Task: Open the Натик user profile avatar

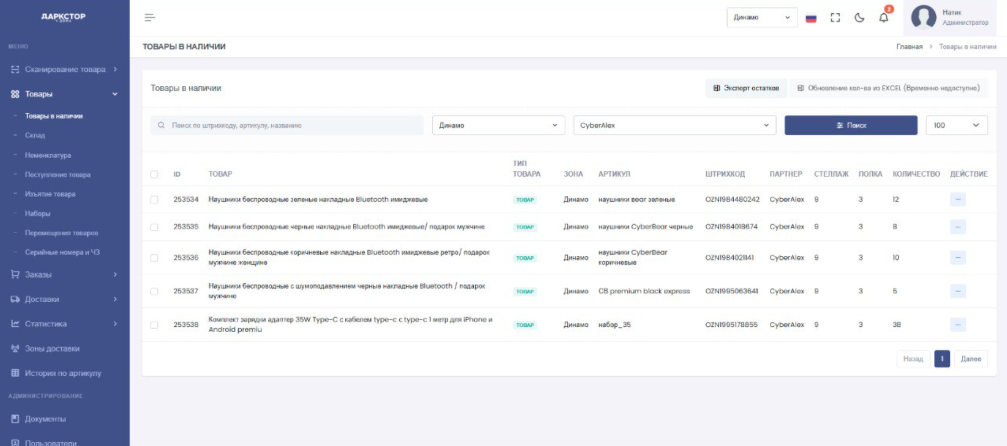Action: [x=923, y=17]
